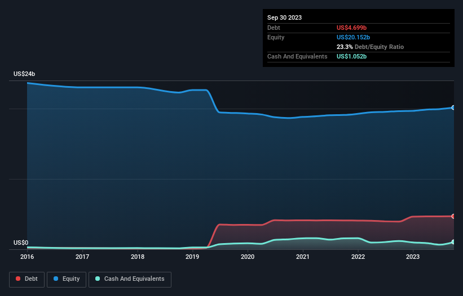Click the Equity row label in tooltip
Screen dimensions: 463x296
pyautogui.click(x=276, y=37)
